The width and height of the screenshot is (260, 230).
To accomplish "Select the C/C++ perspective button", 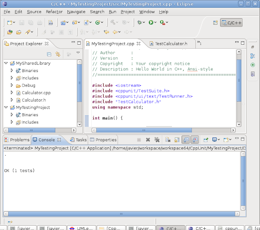I will [232, 23].
